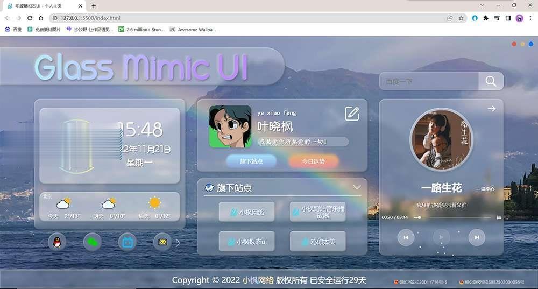Open the 百度 bookmark
538x289 pixels.
(x=14, y=29)
